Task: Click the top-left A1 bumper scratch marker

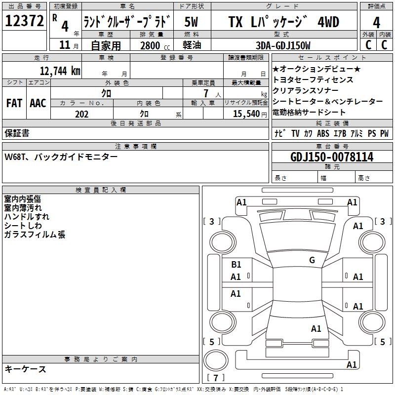Action: click(241, 202)
